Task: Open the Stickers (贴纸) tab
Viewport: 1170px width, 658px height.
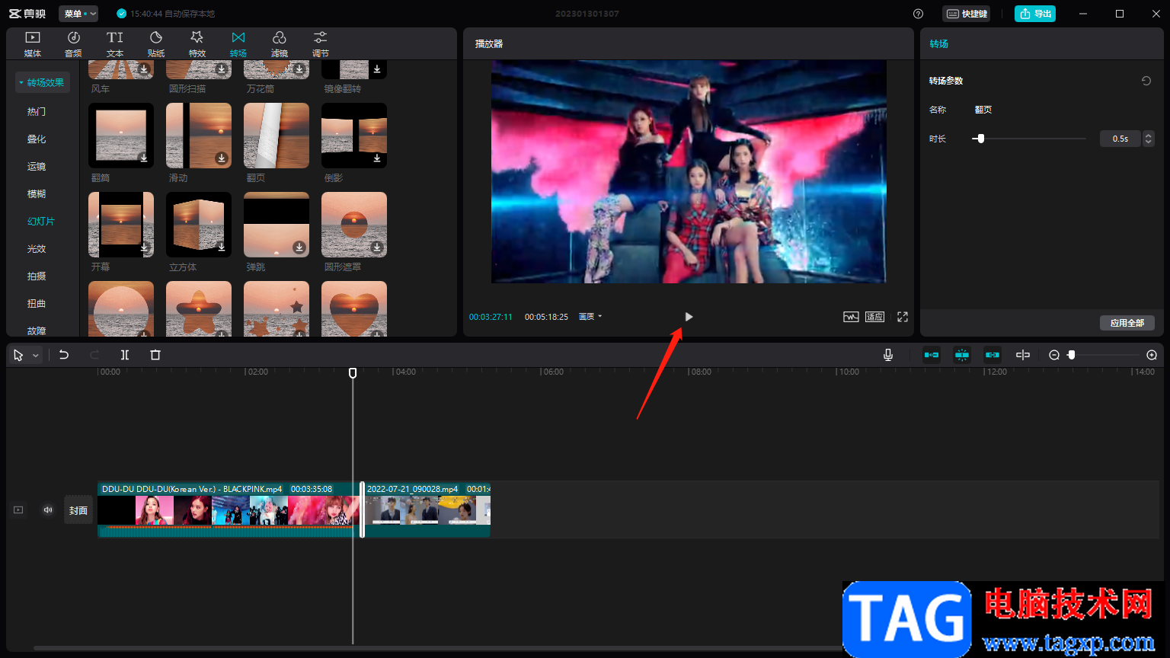Action: pyautogui.click(x=156, y=44)
